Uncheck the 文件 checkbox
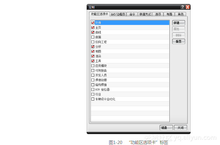This screenshot has width=220, height=145. coord(93,23)
